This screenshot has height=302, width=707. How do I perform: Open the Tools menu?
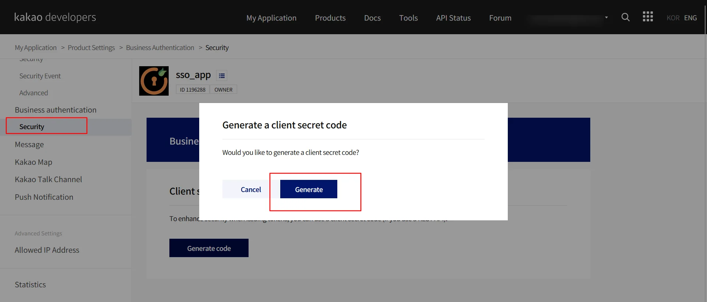408,18
